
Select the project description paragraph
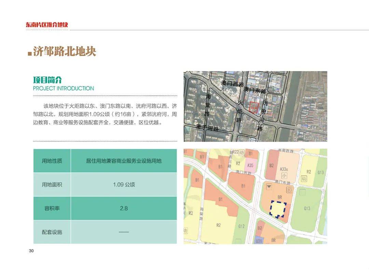pyautogui.click(x=105, y=114)
